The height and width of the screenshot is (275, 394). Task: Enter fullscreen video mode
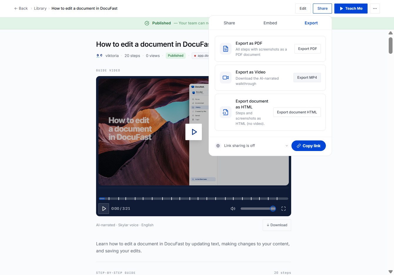click(x=284, y=209)
